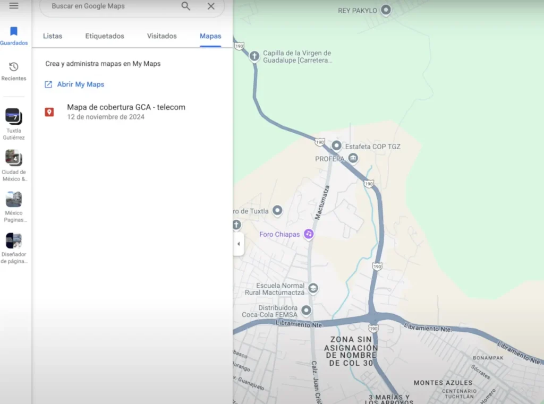Click the pin next to 'ro de Tuxtla'
544x404 pixels.
coord(277,211)
